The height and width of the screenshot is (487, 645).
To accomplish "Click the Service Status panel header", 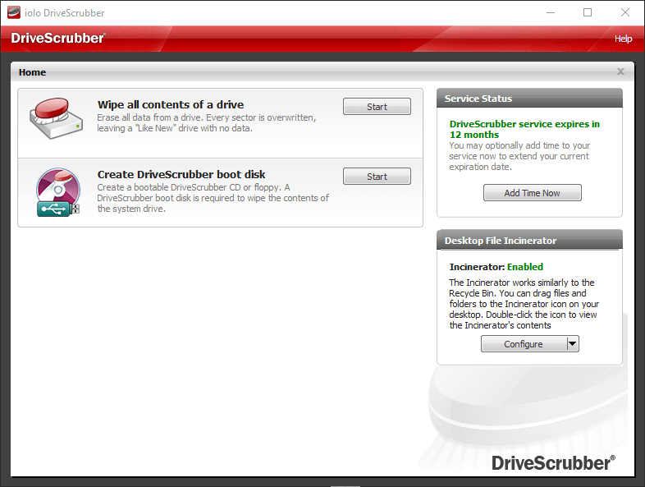I will click(529, 99).
